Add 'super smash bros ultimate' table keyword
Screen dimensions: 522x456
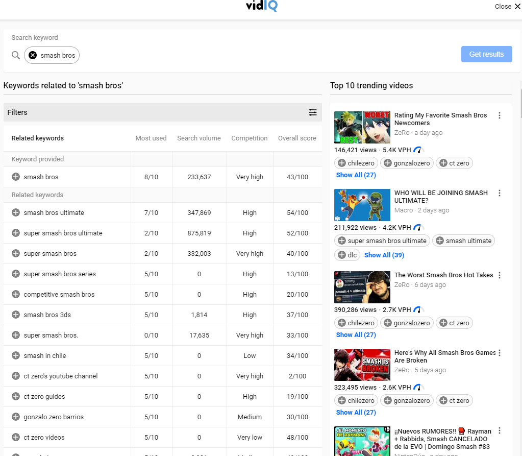[x=16, y=233]
